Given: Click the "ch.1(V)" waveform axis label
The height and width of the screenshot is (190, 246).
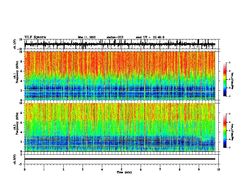Looking at the screenshot, I should [15, 44].
